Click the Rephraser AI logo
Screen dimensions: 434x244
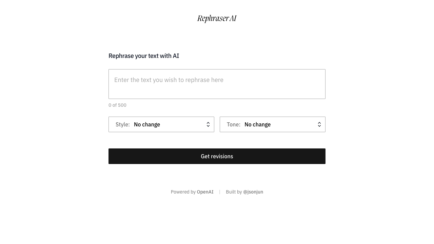(217, 18)
